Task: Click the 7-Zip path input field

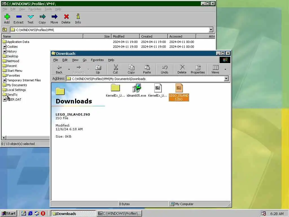Action: (110, 30)
